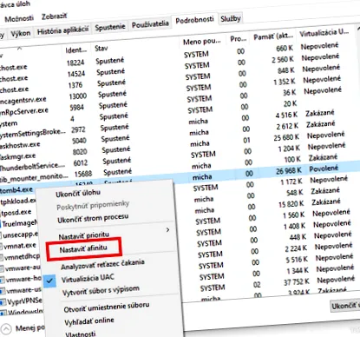
Task: Open the Možnosti menu
Action: coord(19,18)
